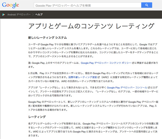Open the ヘルプ breadcrumb item
Viewport: 162px width, 139px height.
[x=39, y=14]
